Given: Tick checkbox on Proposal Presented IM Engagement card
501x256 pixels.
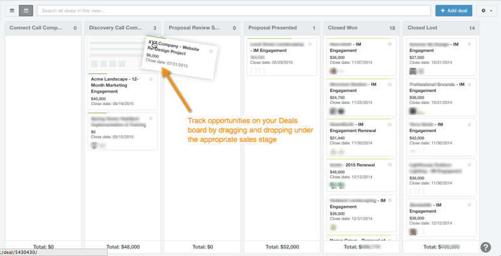Looking at the screenshot, I should pyautogui.click(x=310, y=44).
